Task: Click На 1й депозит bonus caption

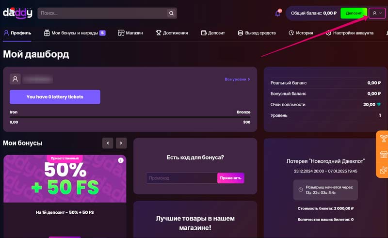Action: (65, 212)
